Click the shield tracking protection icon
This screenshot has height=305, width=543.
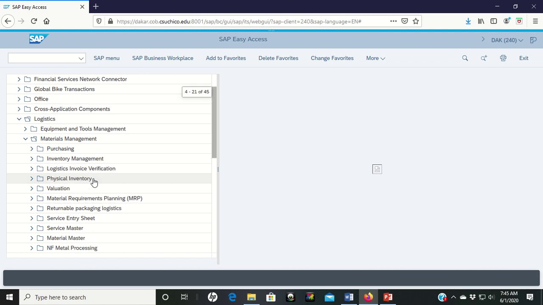pyautogui.click(x=99, y=21)
